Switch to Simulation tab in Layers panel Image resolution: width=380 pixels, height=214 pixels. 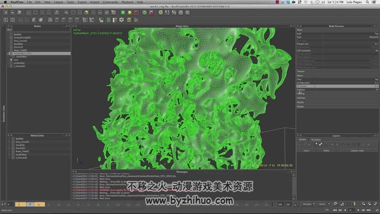pyautogui.click(x=316, y=140)
